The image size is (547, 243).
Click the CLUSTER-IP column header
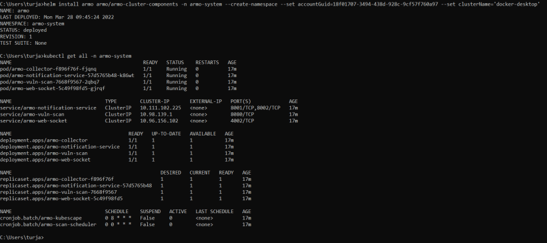tap(155, 101)
